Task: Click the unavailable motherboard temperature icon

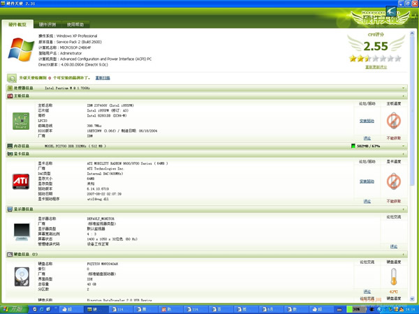Action: coord(394,121)
